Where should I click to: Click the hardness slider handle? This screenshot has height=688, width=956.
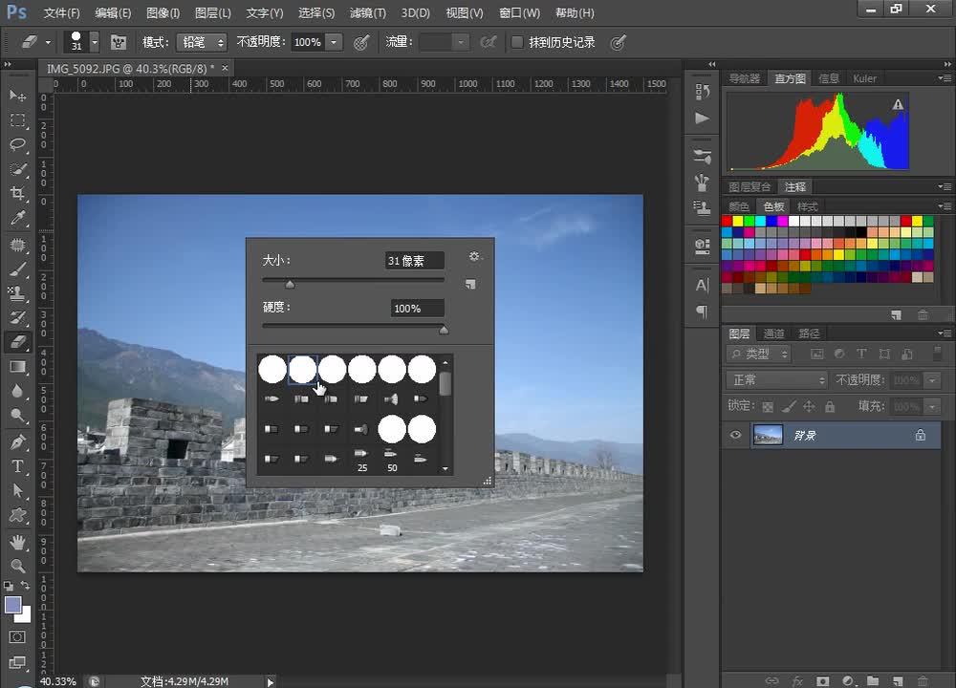[x=444, y=330]
